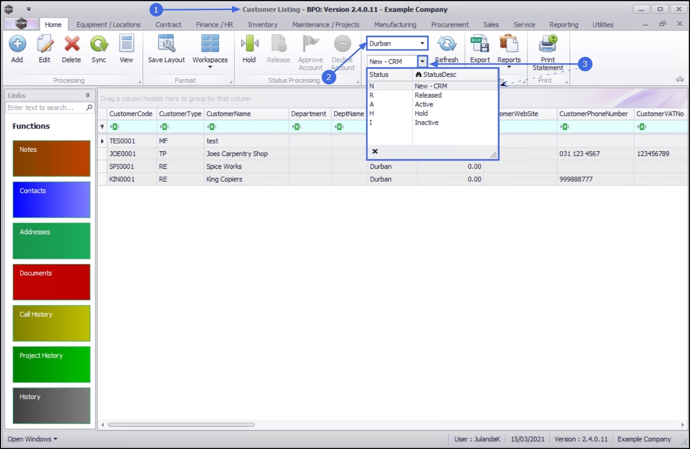This screenshot has width=690, height=449.
Task: Click the Enter text to search field
Action: pos(45,108)
